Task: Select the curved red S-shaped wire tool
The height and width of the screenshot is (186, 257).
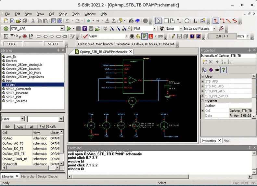Action: coord(235,21)
